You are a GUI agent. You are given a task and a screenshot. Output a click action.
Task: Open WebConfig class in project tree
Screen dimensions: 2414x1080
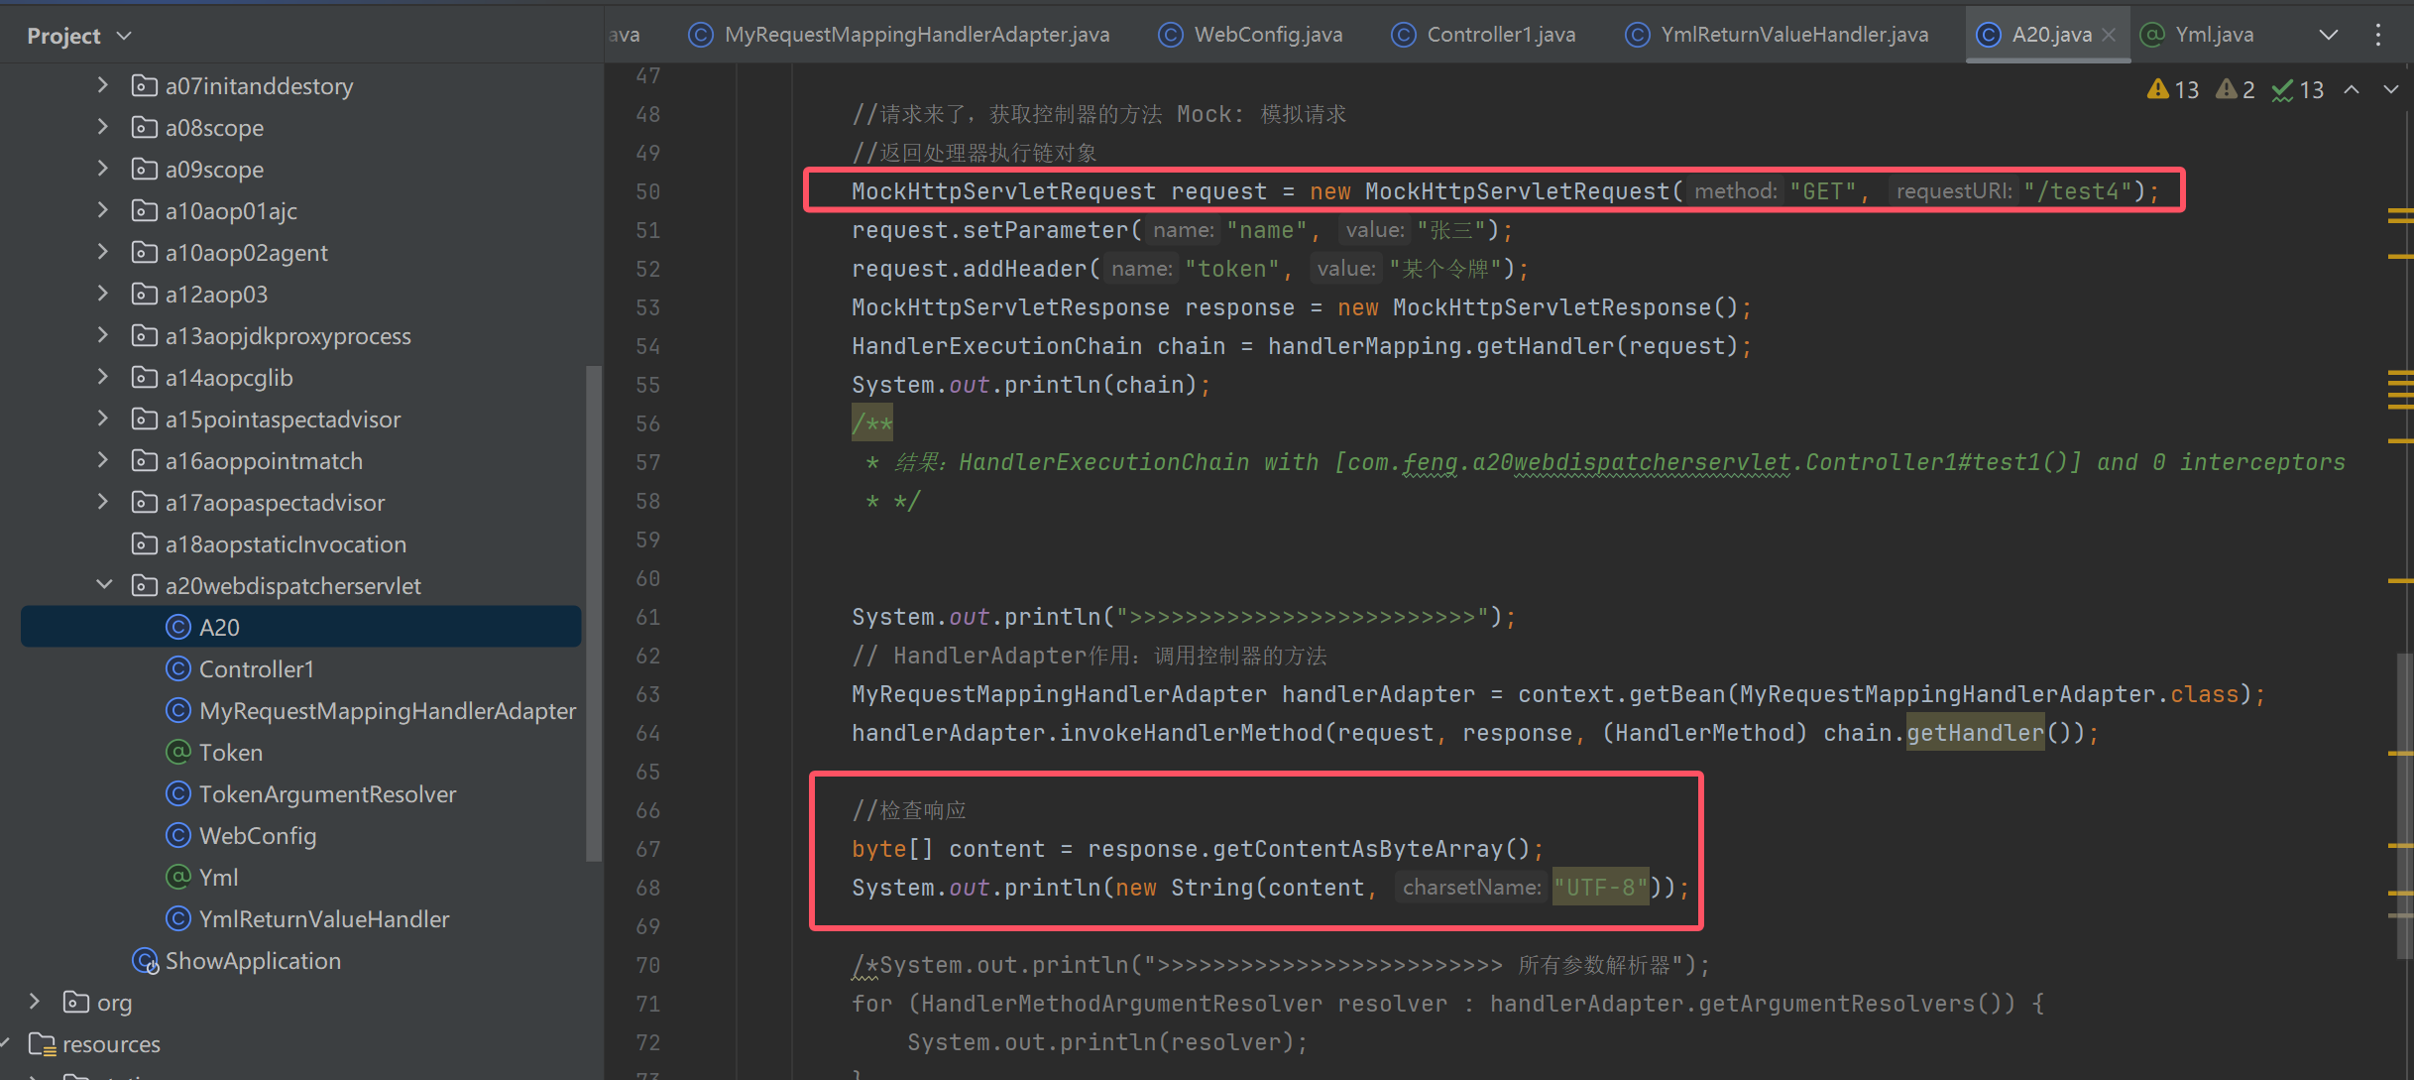(x=258, y=836)
